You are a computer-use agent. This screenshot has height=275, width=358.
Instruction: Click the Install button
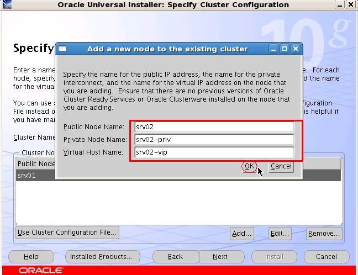[x=274, y=257]
